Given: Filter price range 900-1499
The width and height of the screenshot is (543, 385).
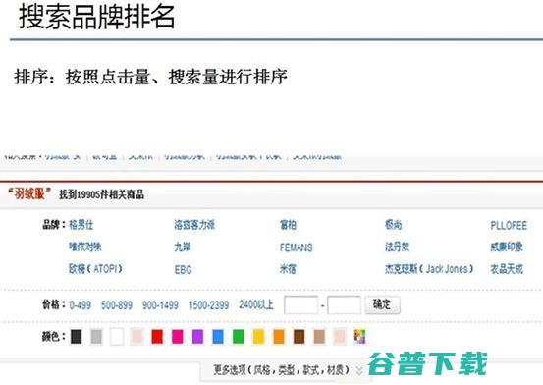Looking at the screenshot, I should tap(160, 305).
